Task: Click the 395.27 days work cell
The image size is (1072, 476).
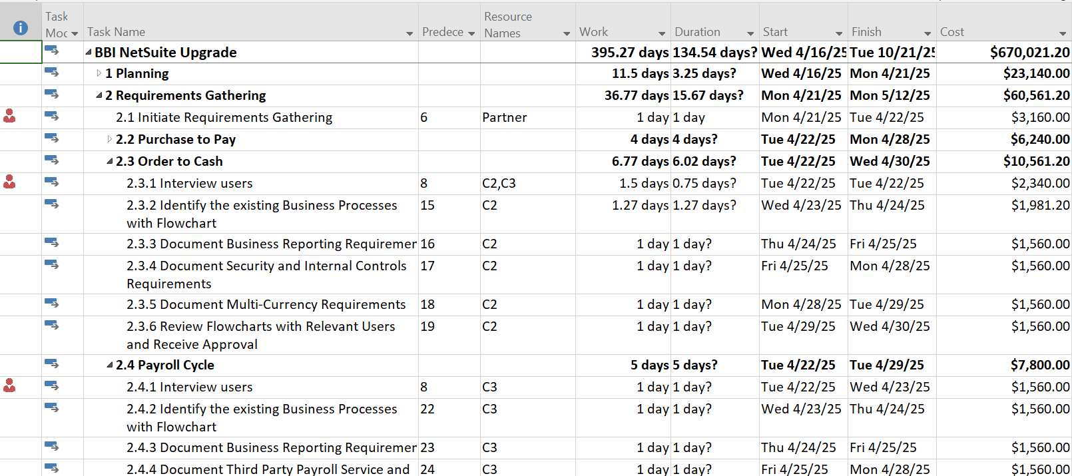Action: coord(623,52)
